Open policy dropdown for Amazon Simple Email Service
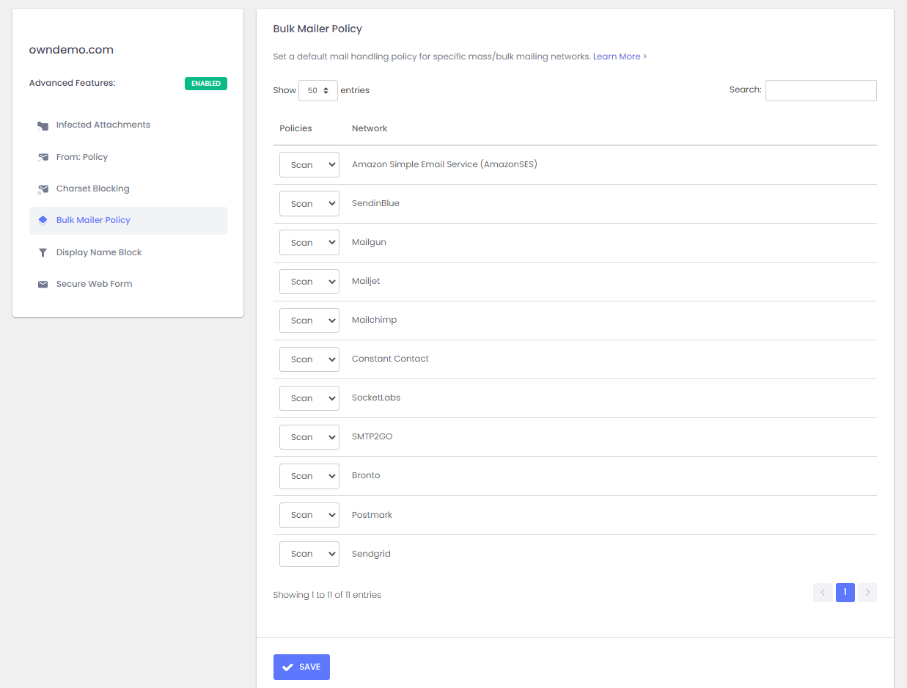 [x=309, y=165]
